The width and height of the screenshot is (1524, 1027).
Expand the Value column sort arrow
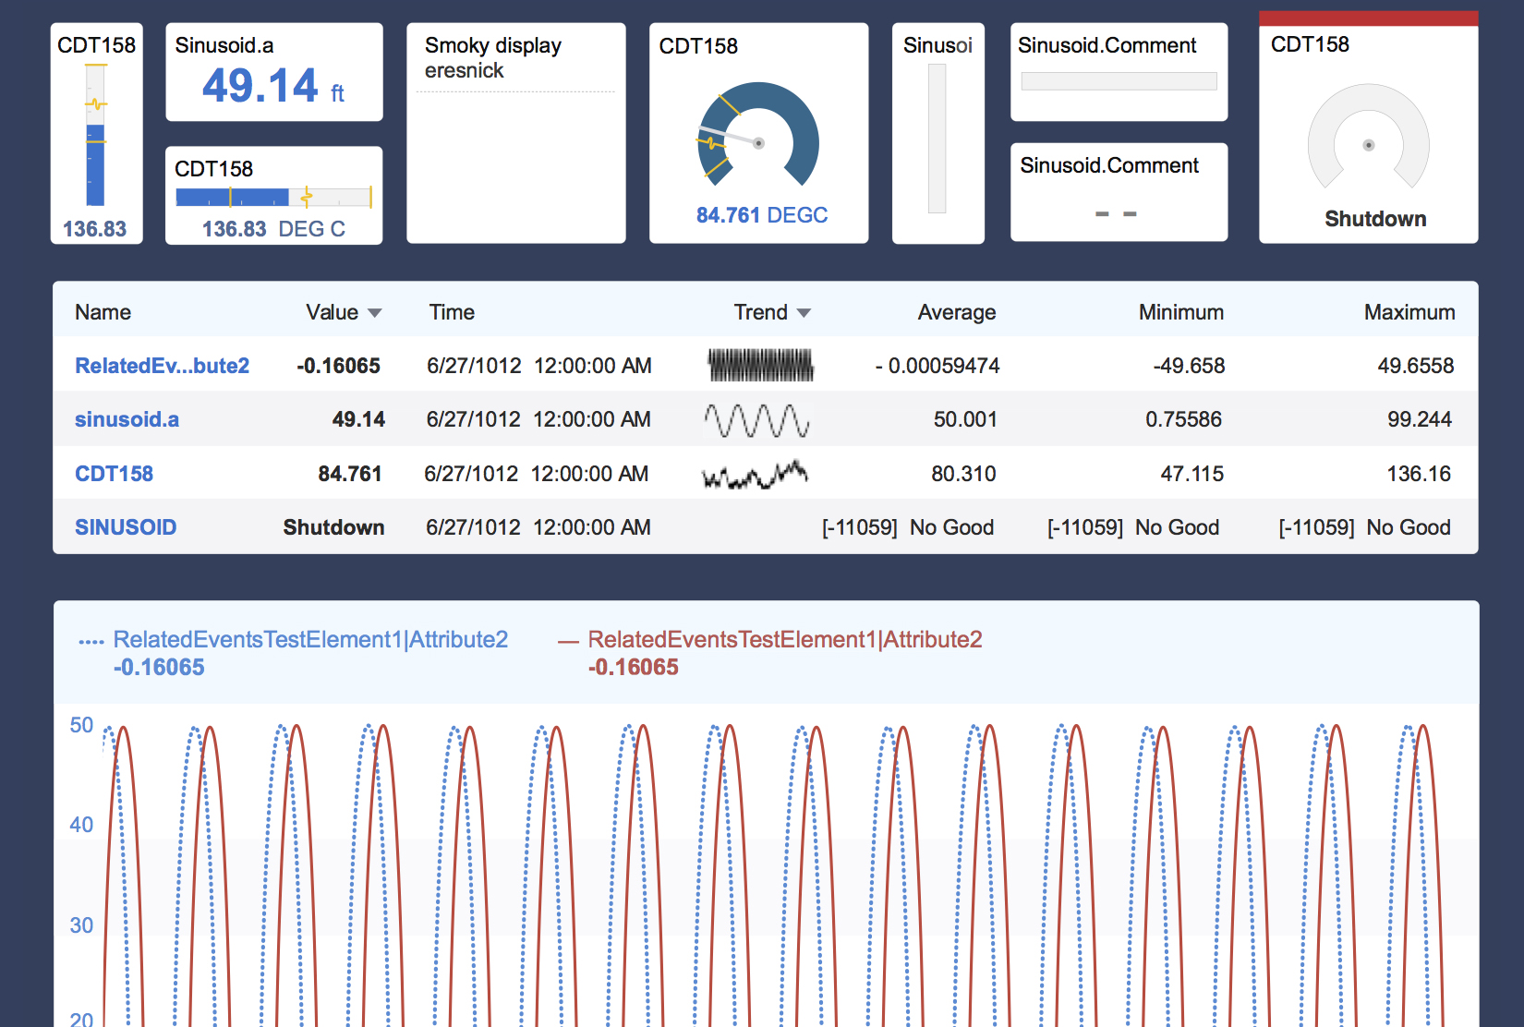[x=374, y=313]
